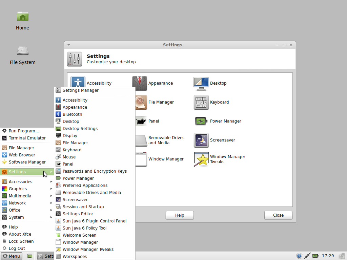This screenshot has width=347, height=260.
Task: Open the Desktop settings icon
Action: [201, 83]
